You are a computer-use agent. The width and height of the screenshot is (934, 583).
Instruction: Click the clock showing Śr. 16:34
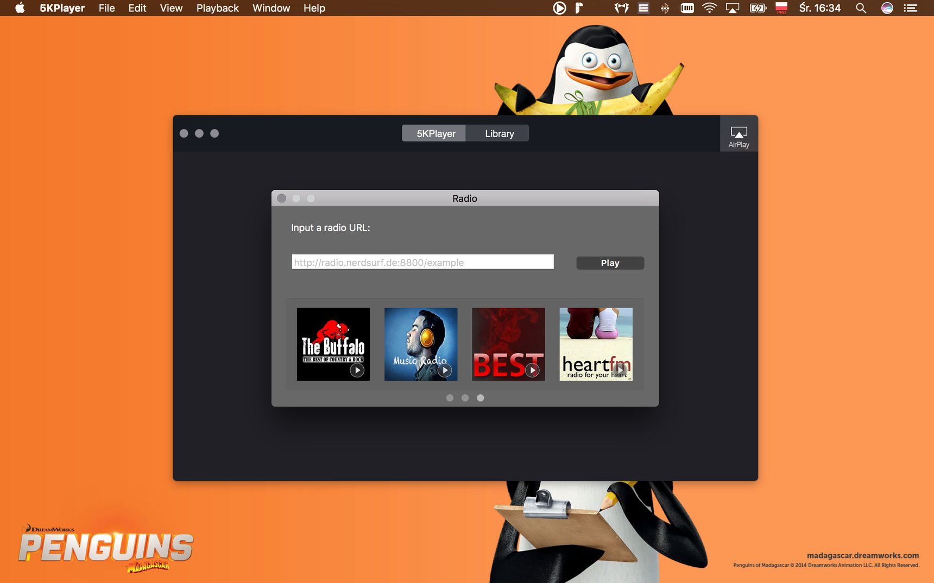pos(820,8)
